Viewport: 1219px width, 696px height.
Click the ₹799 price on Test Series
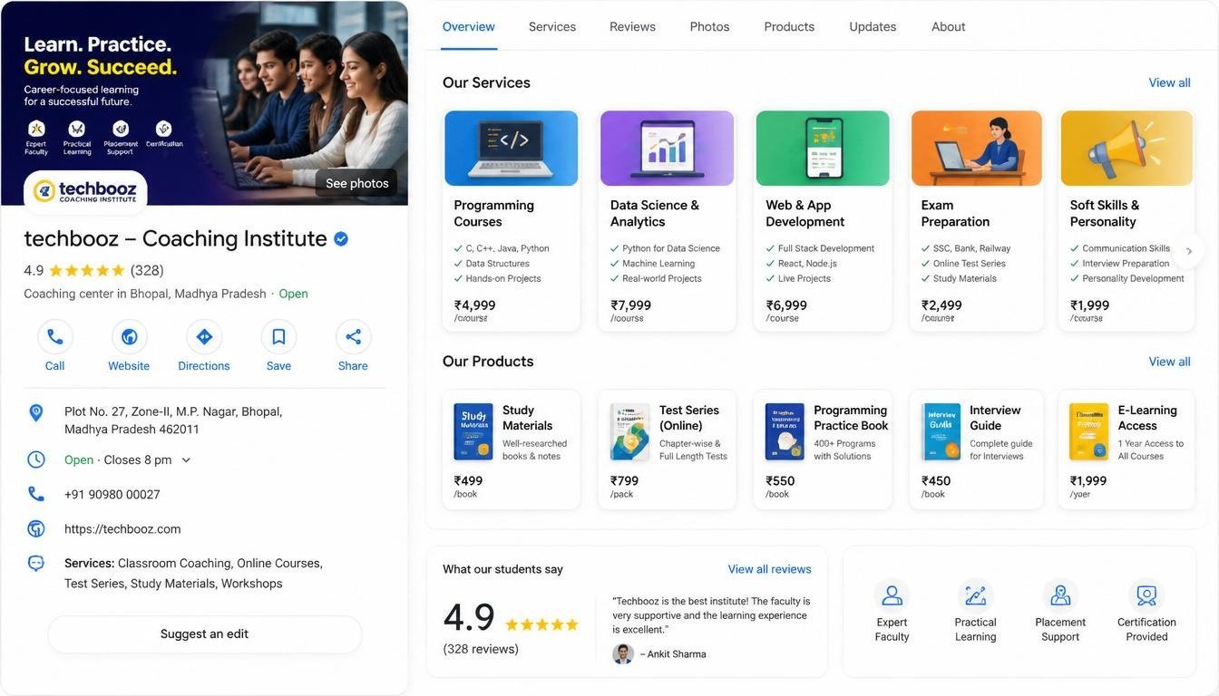[x=624, y=481]
